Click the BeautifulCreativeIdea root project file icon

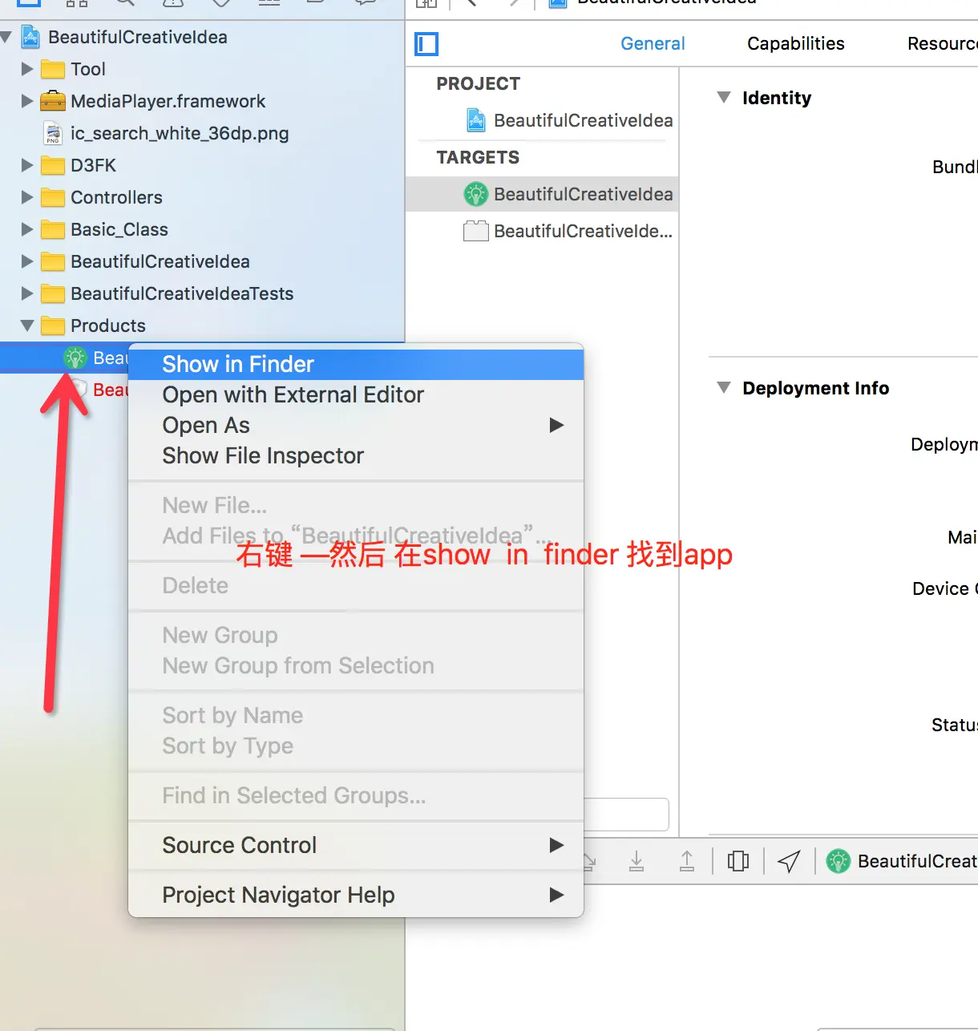point(30,37)
